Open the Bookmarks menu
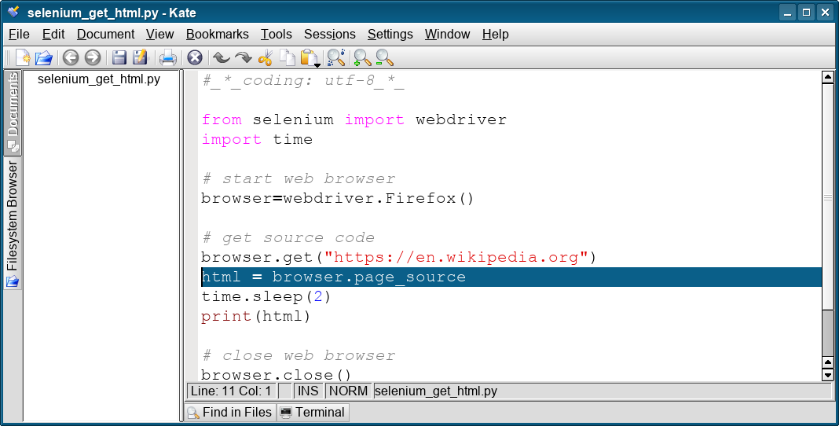839x426 pixels. [x=218, y=35]
